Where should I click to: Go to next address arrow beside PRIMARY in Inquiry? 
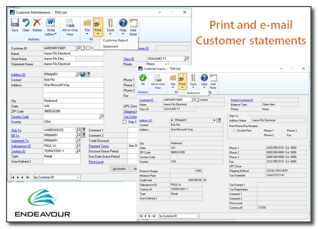[214, 120]
